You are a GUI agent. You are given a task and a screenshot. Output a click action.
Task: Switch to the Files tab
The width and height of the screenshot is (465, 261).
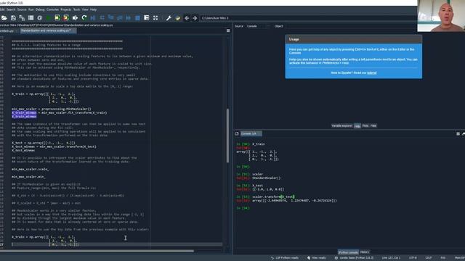[x=373, y=125]
